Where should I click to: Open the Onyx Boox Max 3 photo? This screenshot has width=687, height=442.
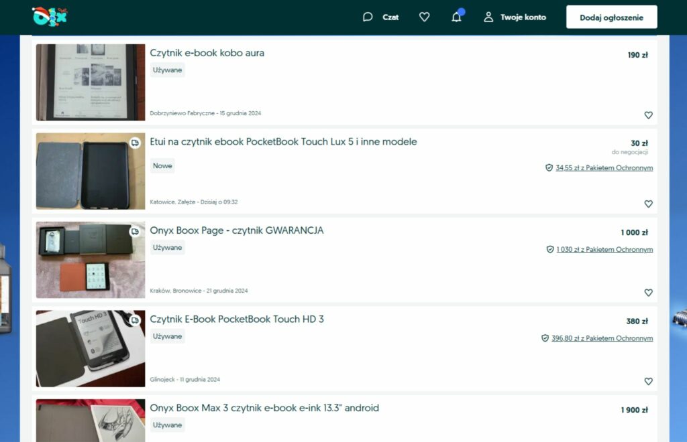point(91,421)
